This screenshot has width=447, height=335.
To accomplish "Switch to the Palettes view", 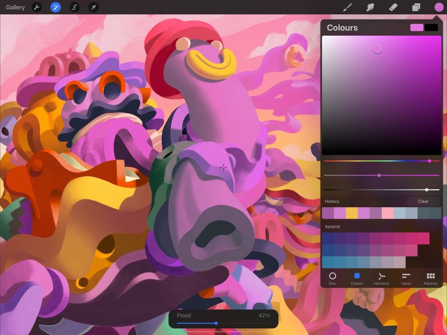I will coord(430,279).
